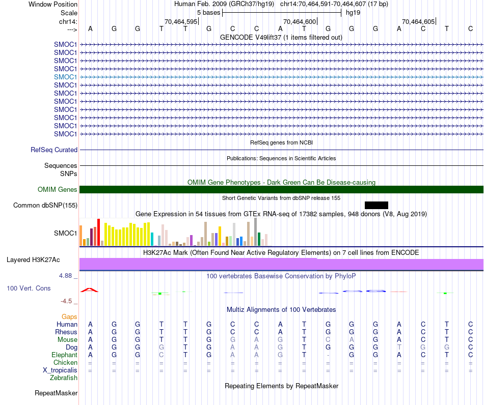Click the red A conservation peak in PhyloP
Image resolution: width=484 pixels, height=405 pixels.
(90, 290)
